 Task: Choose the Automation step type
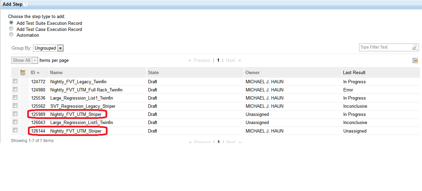pyautogui.click(x=11, y=35)
